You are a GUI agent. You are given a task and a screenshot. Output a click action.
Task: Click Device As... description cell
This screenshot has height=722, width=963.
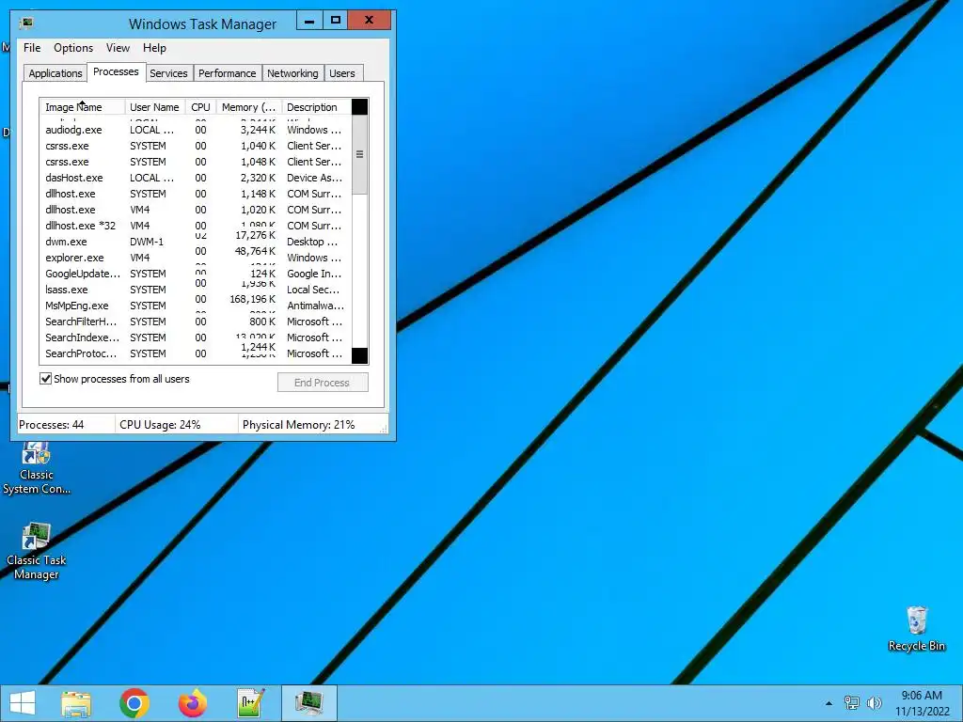pyautogui.click(x=314, y=178)
